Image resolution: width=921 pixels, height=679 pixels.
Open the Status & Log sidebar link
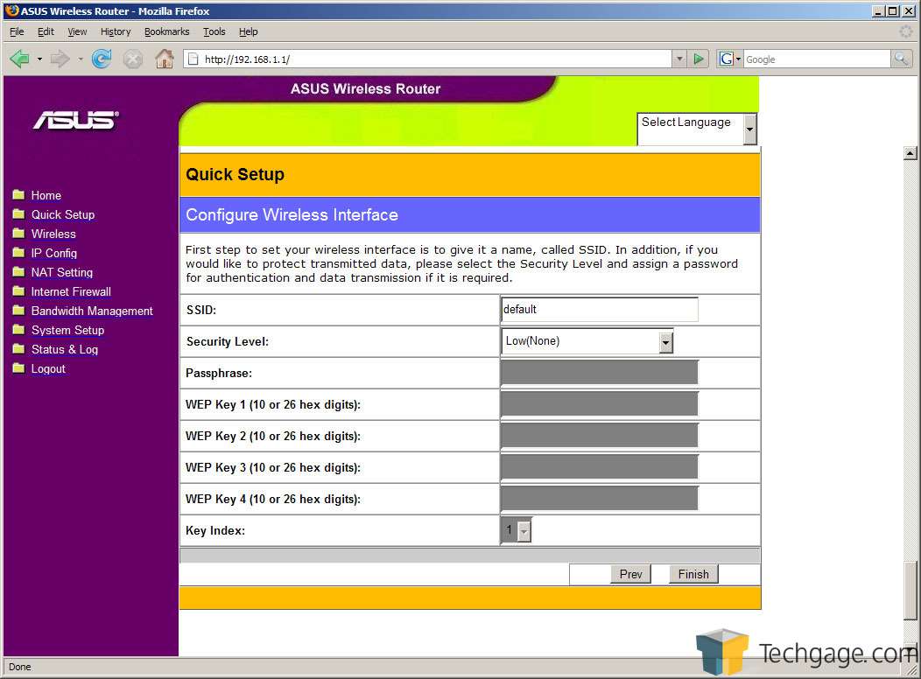[65, 350]
